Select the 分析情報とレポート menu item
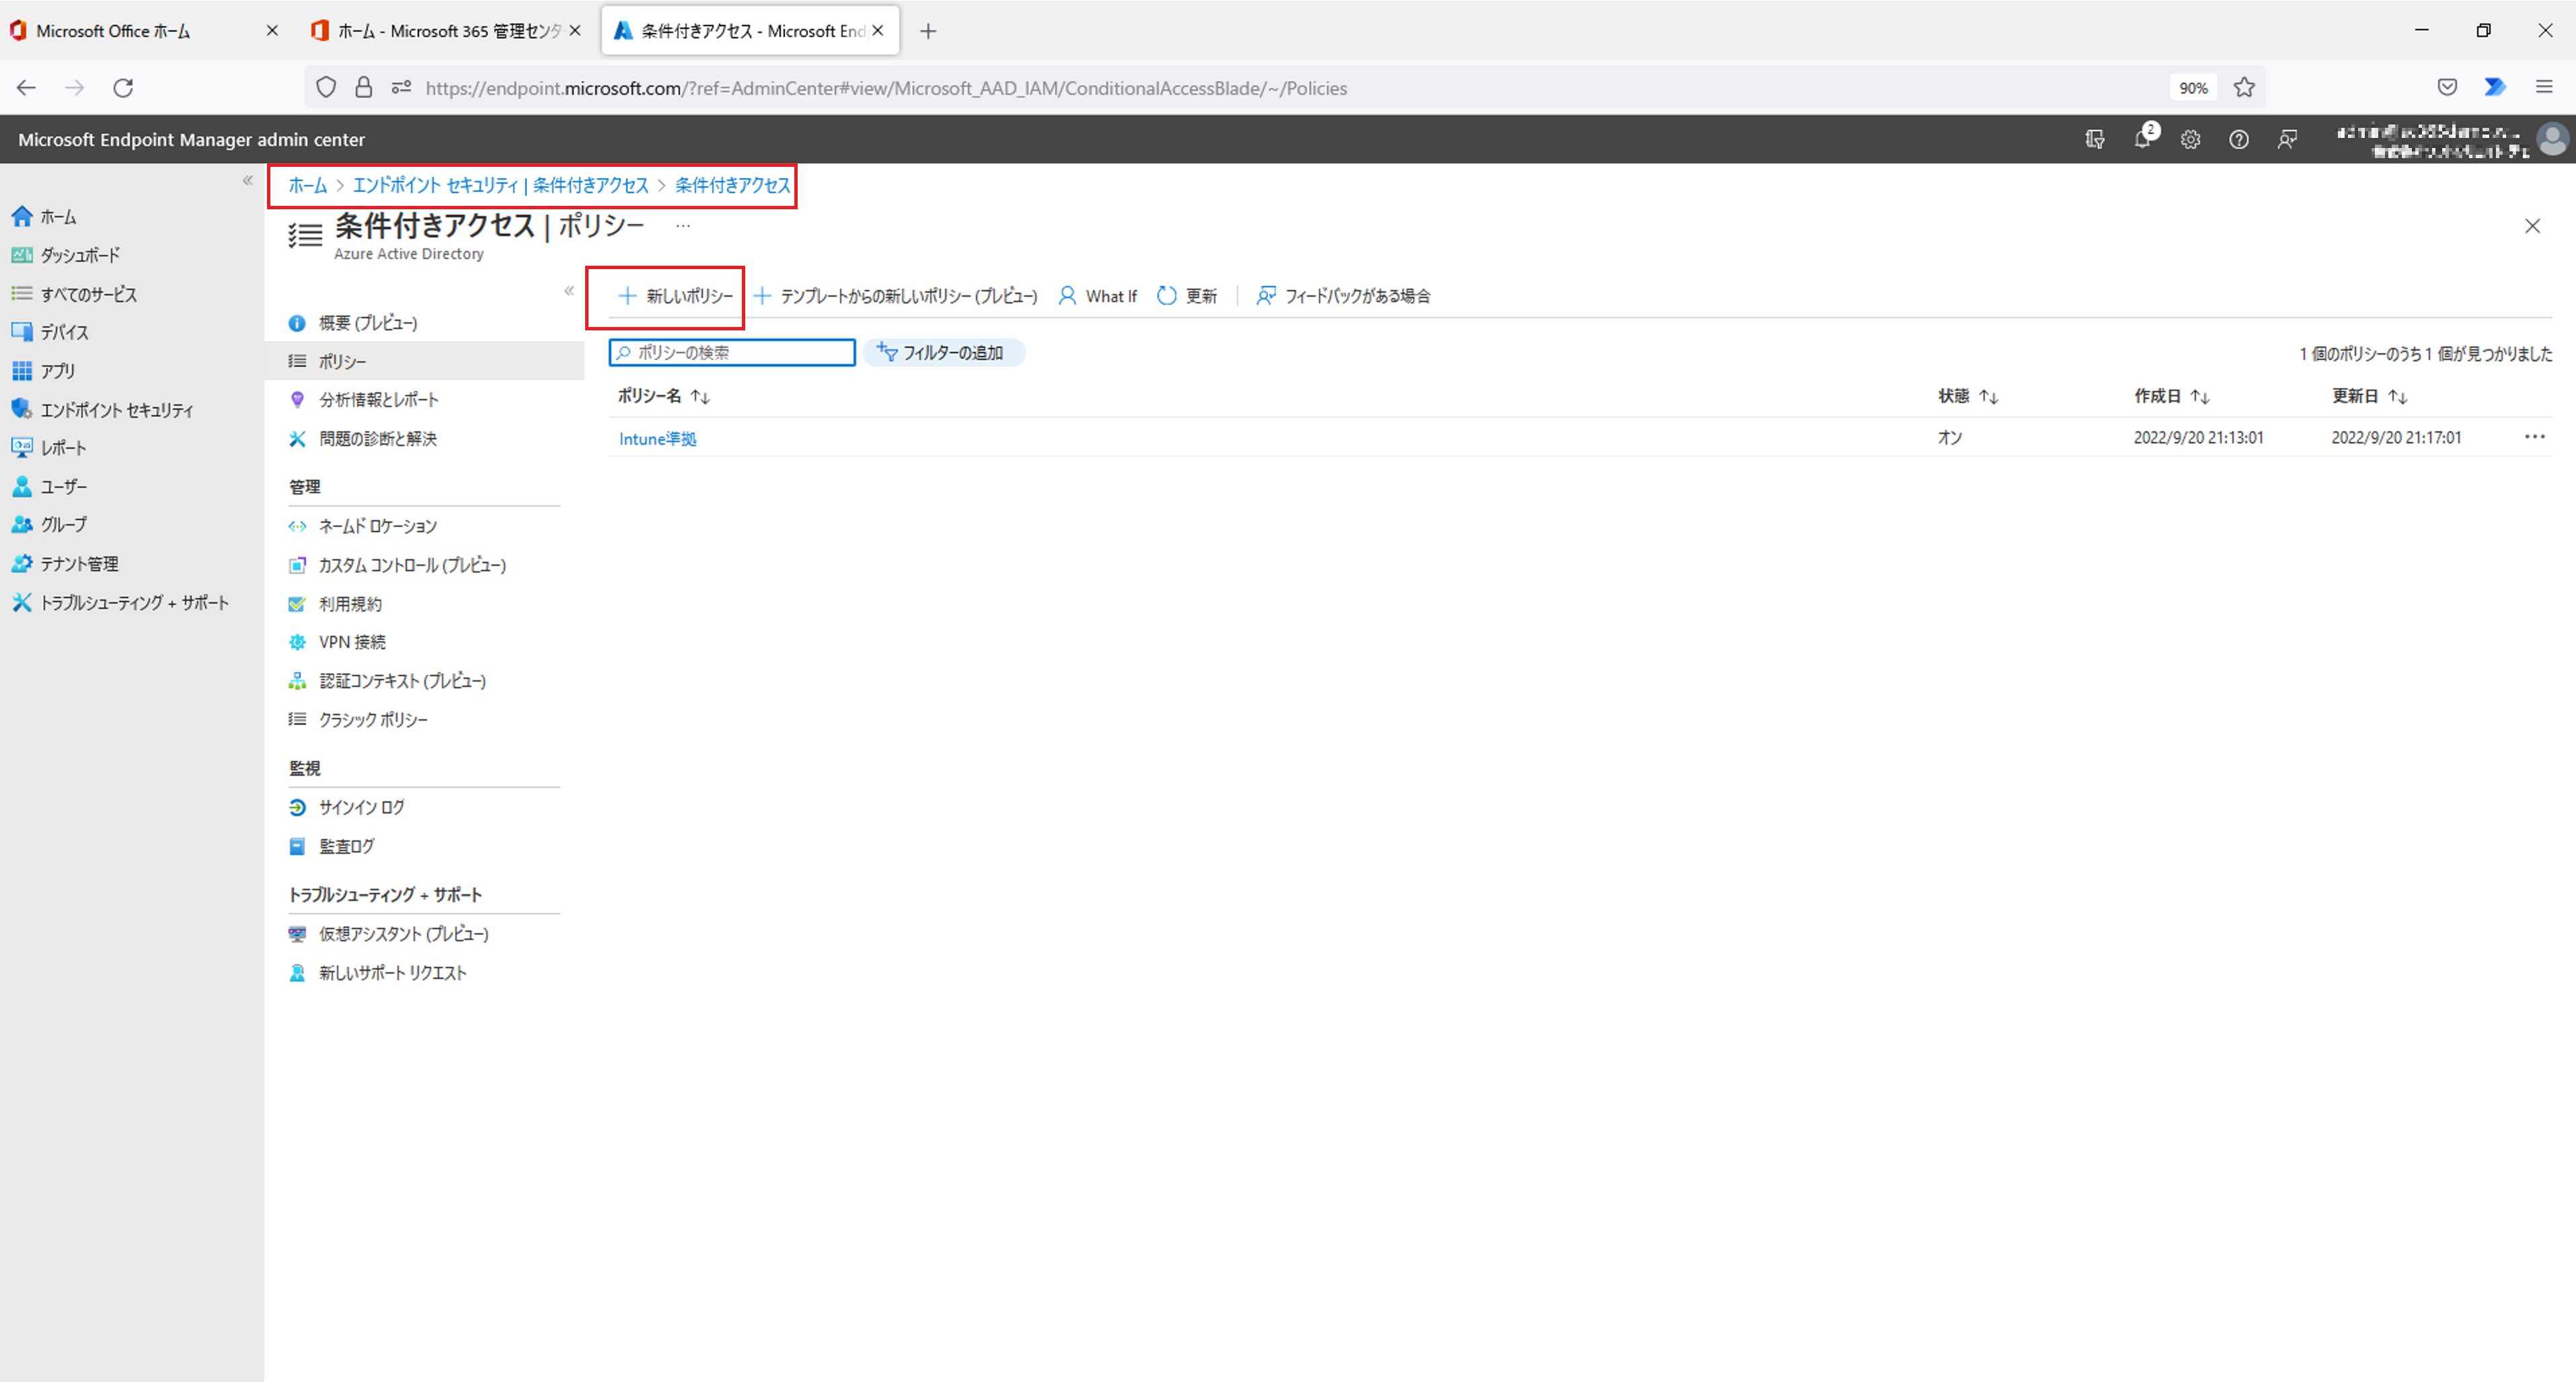 (x=378, y=399)
